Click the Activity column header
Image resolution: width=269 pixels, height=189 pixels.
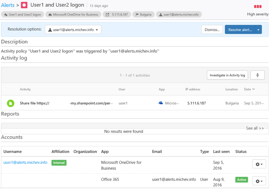[x=25, y=89]
